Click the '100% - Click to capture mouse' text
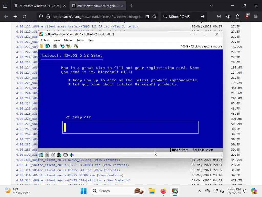The image size is (262, 197). 202,46
